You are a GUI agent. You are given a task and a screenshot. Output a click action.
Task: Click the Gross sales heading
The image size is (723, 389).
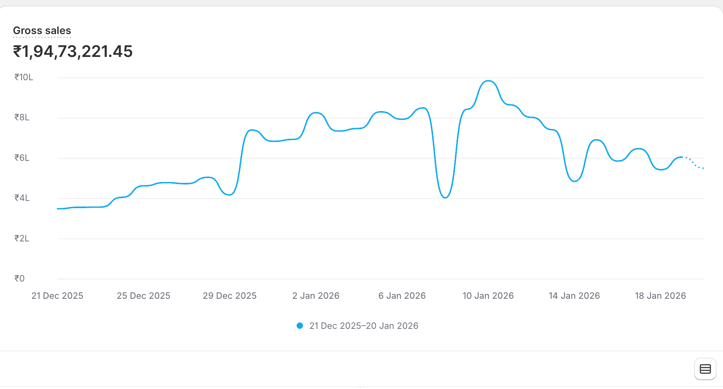(x=42, y=31)
